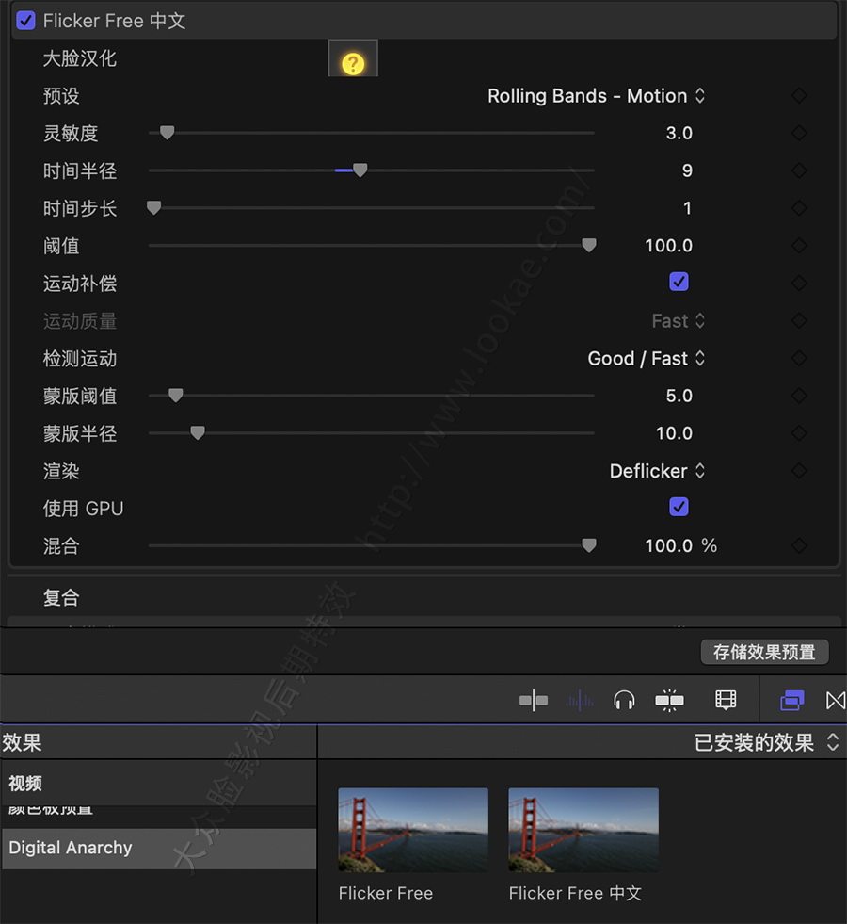Open the 渲染 Deflicker dropdown
The image size is (847, 924).
point(658,470)
